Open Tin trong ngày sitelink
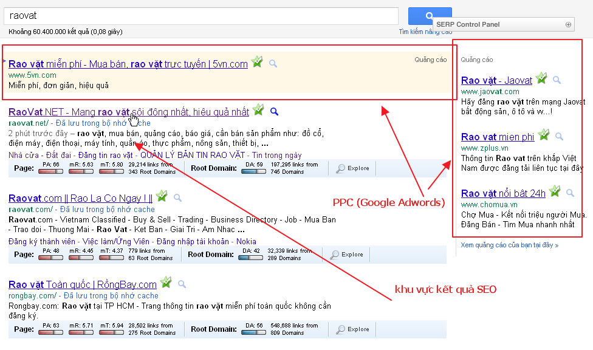 [277, 156]
